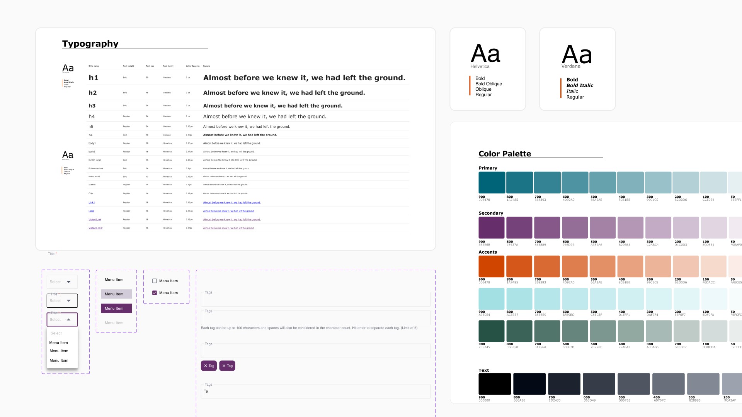Click the large Verdana Aa specimen

(577, 54)
